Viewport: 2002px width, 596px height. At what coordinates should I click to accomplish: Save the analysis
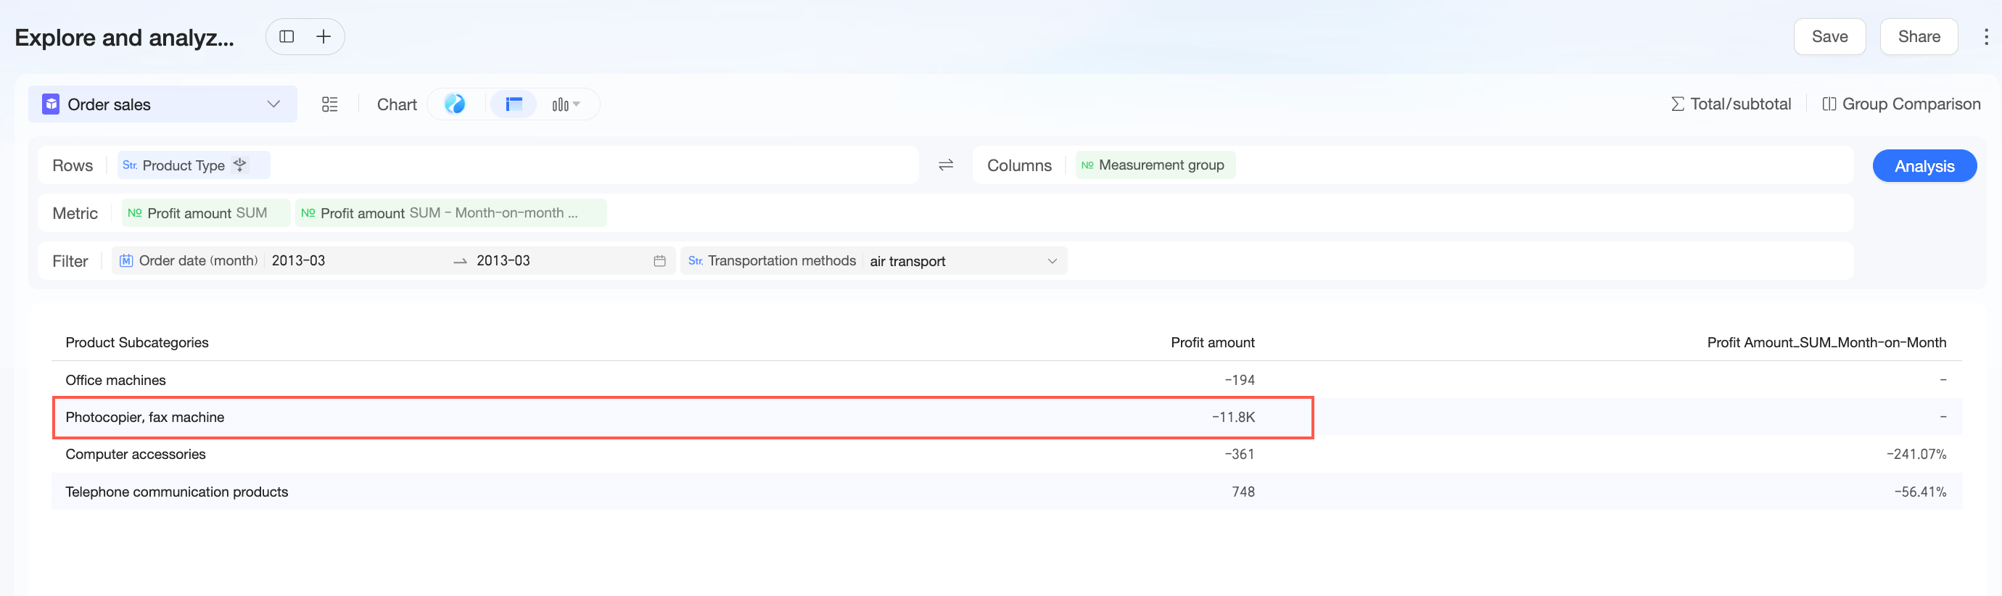[1829, 36]
